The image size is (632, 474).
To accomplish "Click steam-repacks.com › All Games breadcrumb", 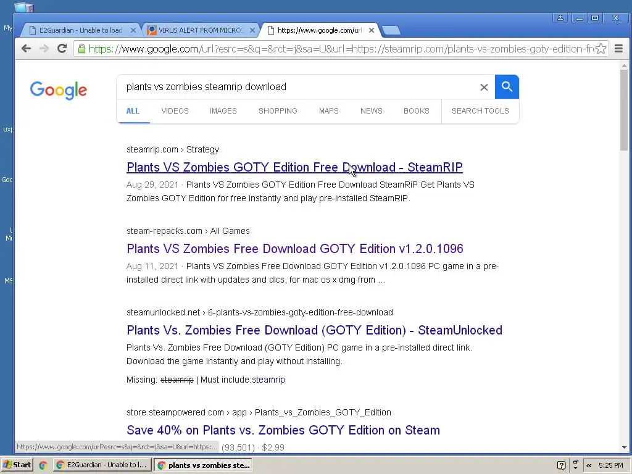I will coord(188,231).
